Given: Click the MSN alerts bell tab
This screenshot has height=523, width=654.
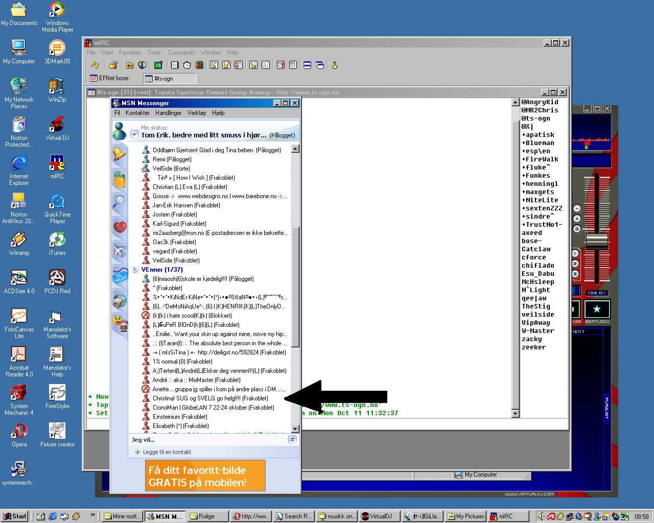Looking at the screenshot, I should (120, 153).
